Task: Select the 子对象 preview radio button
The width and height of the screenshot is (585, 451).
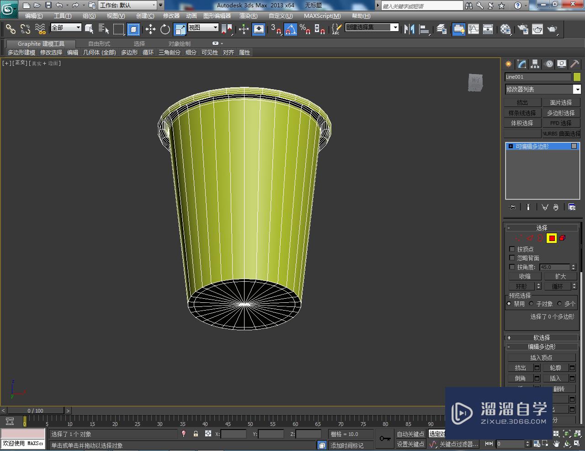Action: (x=531, y=304)
